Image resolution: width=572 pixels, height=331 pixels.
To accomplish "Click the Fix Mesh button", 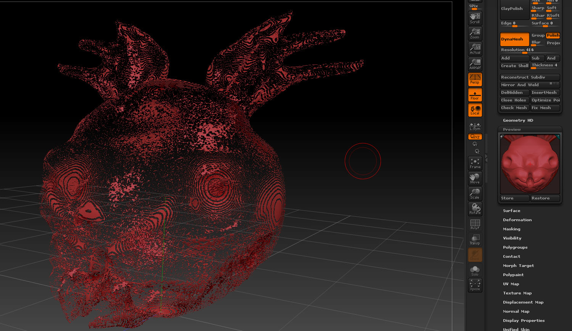I will tap(545, 108).
